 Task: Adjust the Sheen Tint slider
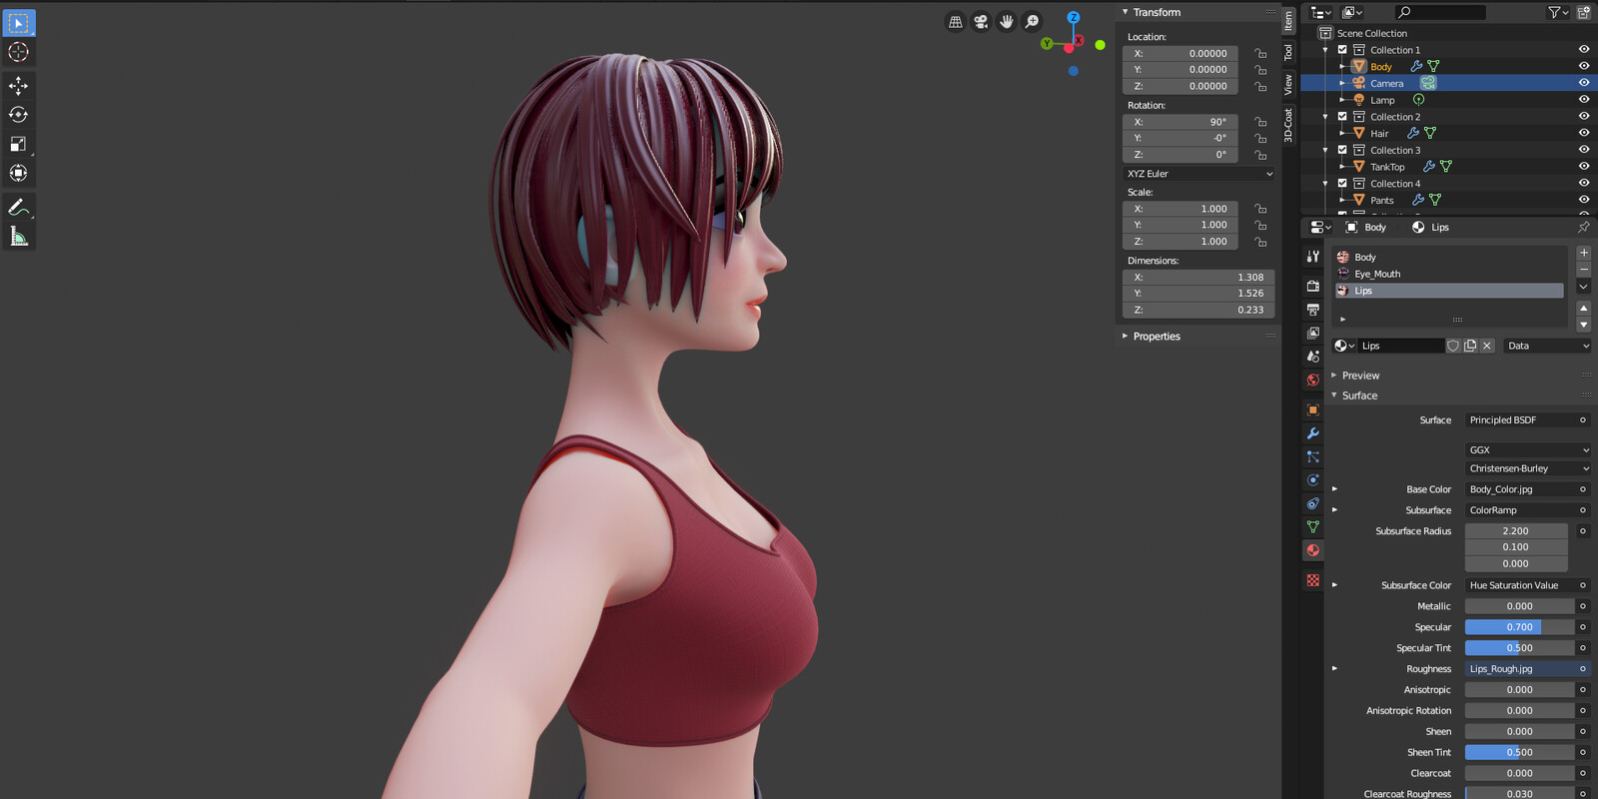click(x=1519, y=753)
